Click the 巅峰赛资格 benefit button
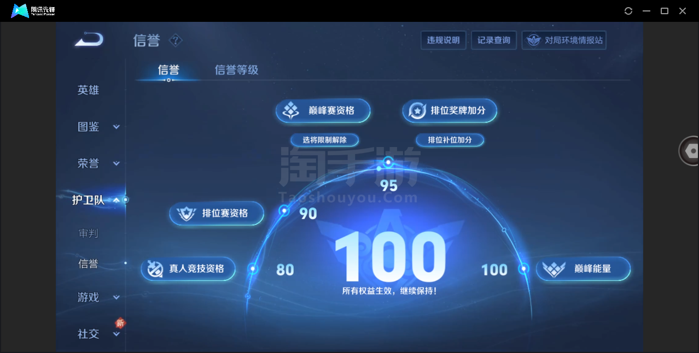This screenshot has width=699, height=353. [323, 111]
